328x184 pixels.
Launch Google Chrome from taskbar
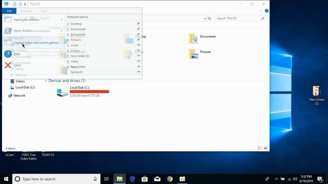coord(170,179)
